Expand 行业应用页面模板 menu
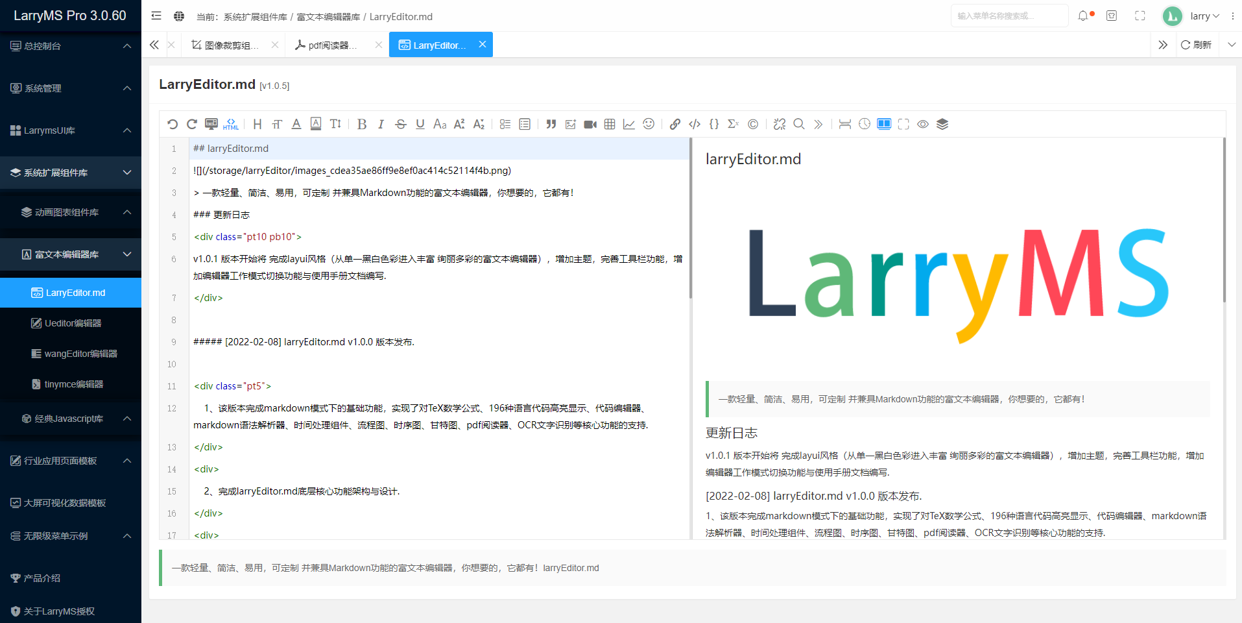The height and width of the screenshot is (623, 1242). click(x=71, y=461)
